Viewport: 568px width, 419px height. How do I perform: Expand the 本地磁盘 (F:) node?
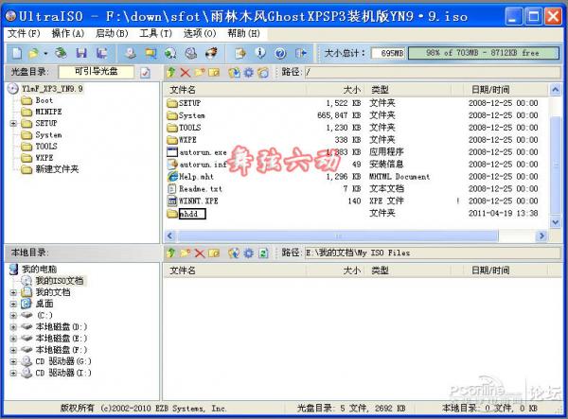point(13,350)
